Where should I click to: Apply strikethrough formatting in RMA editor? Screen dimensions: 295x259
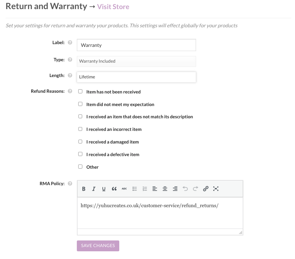point(124,189)
